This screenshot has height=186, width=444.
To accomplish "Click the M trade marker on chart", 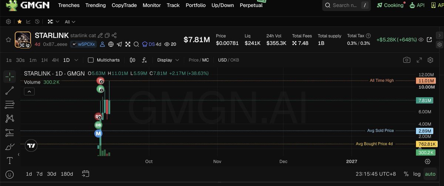I will point(98,133).
